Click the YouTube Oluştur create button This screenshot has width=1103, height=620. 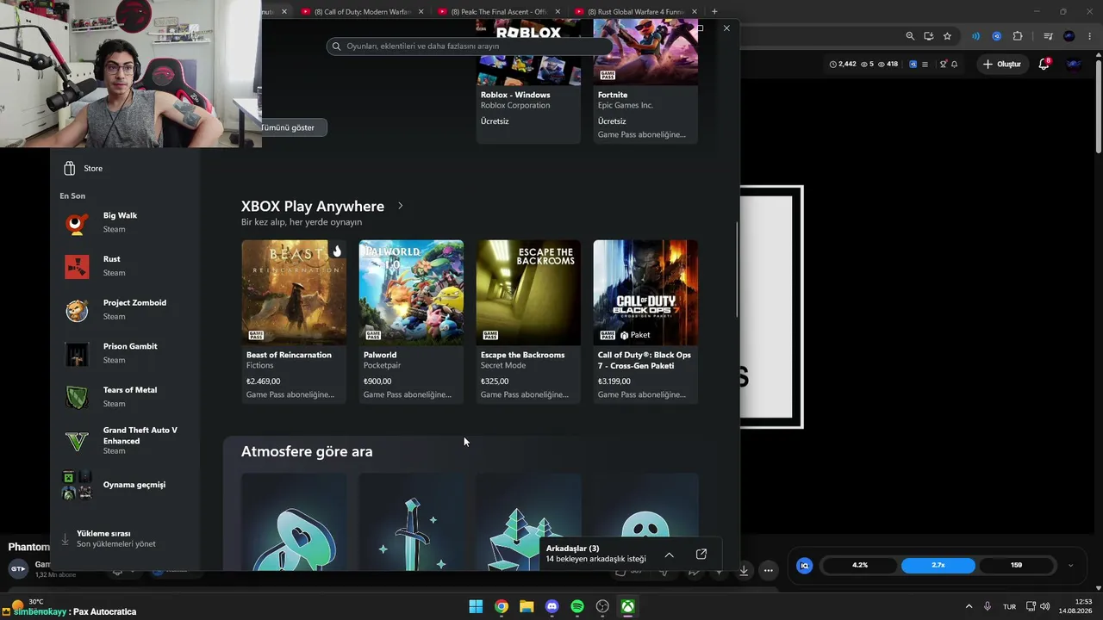click(x=1002, y=64)
